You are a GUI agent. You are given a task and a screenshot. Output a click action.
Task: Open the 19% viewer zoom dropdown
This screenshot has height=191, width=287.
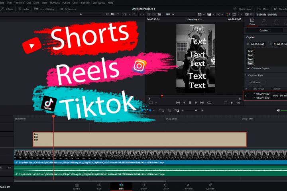tap(170, 14)
